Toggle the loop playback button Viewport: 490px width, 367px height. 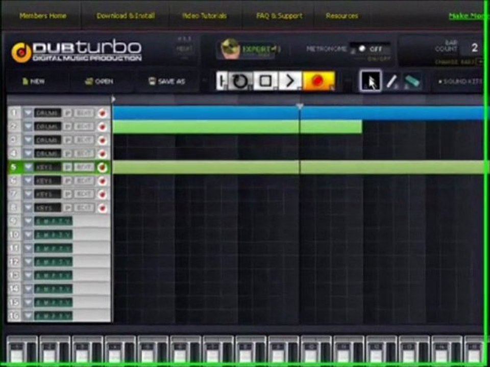[240, 81]
